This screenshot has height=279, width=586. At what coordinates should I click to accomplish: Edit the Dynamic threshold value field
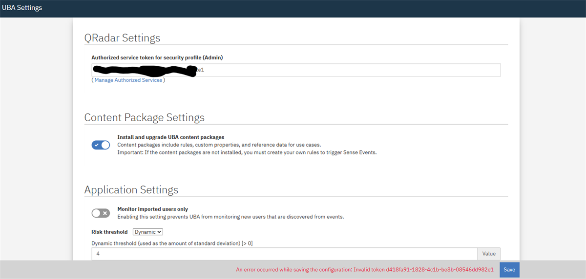(284, 254)
